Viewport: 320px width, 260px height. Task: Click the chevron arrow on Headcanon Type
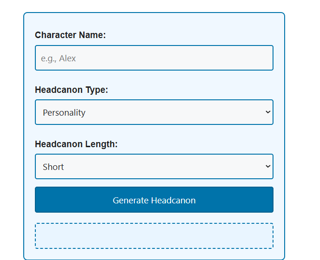pos(267,112)
